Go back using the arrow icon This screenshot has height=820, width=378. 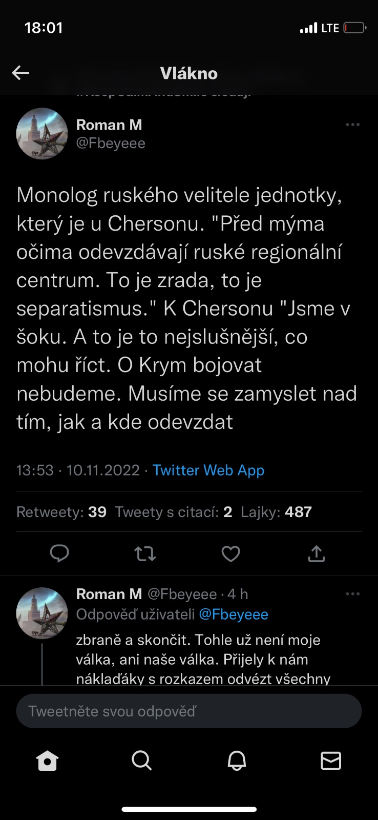point(20,73)
